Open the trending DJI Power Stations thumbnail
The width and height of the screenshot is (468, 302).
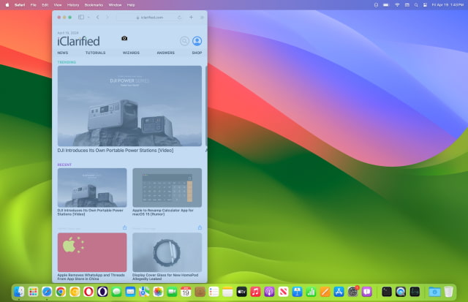[x=129, y=106]
